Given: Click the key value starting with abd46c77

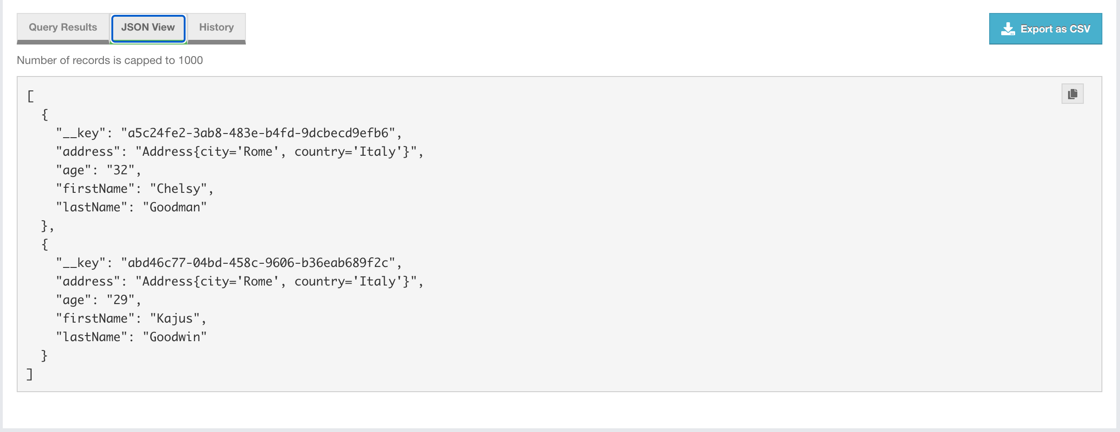Looking at the screenshot, I should (258, 263).
